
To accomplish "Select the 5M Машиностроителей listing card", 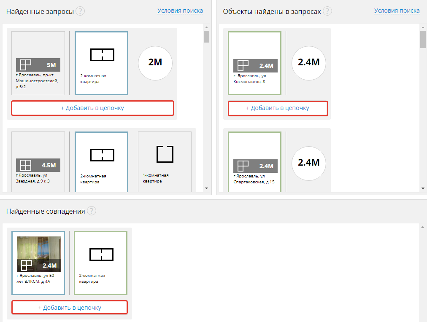I will coord(38,63).
